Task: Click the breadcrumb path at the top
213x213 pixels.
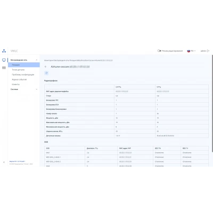Action: click(x=78, y=60)
